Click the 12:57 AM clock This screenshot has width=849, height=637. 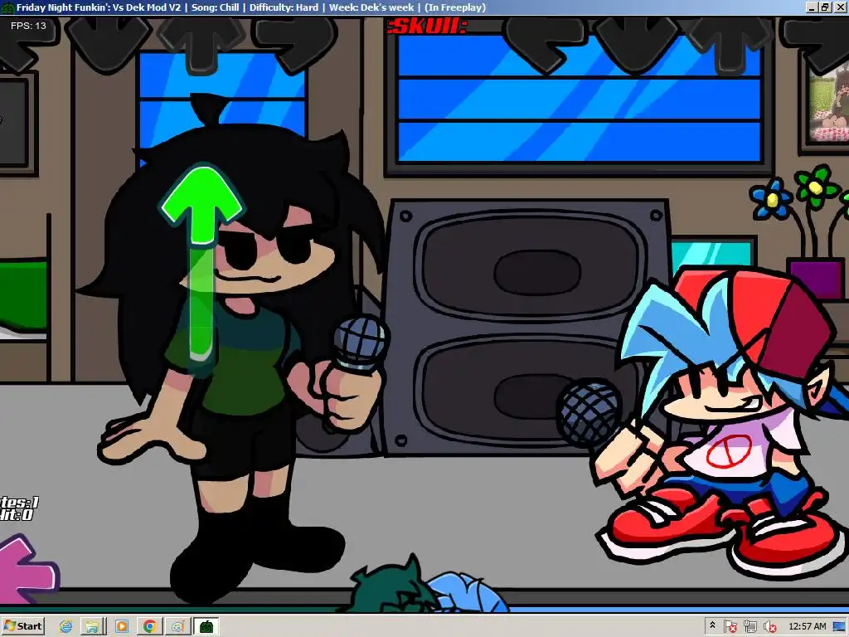[808, 626]
